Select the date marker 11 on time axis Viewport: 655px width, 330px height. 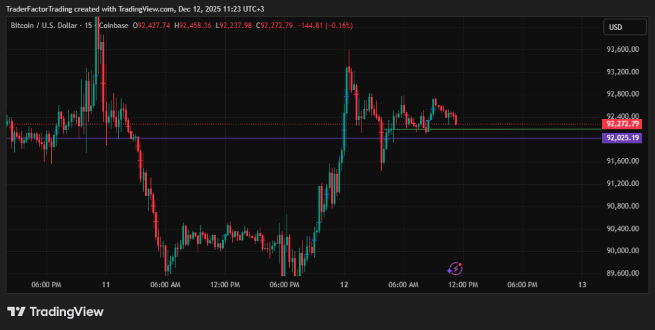click(106, 285)
